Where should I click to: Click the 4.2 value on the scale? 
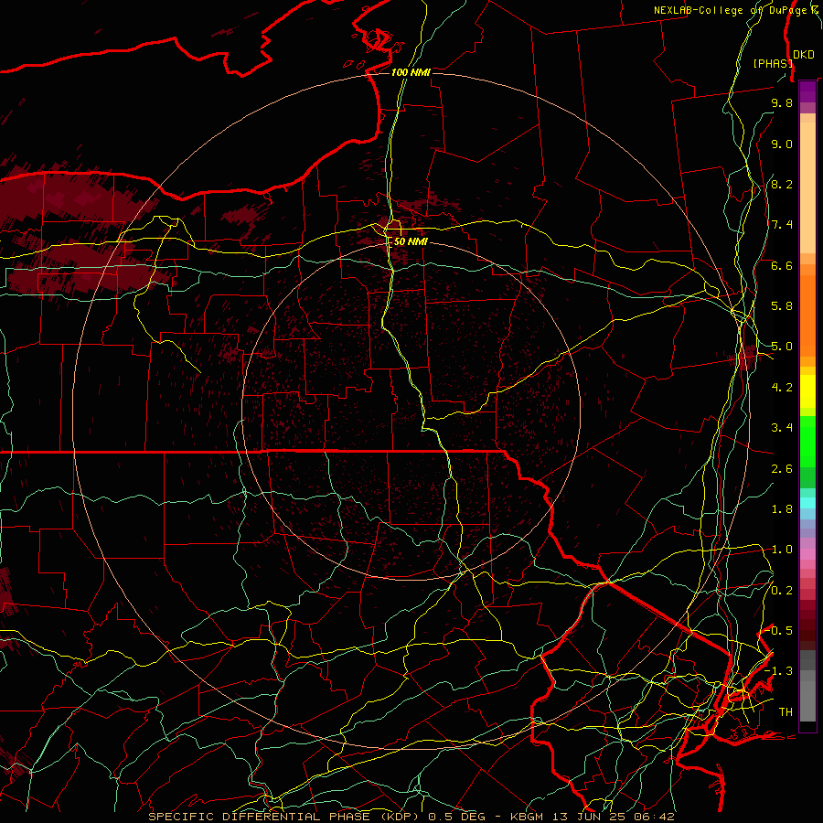click(782, 388)
